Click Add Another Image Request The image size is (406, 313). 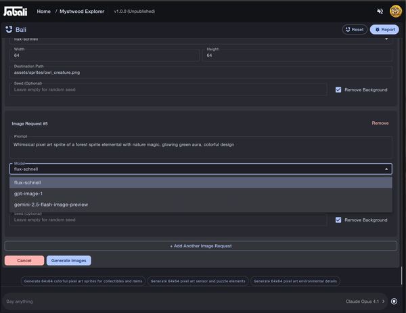201,246
